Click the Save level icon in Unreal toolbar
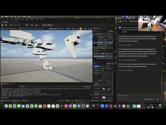166x125 pixels. (x=2, y=25)
